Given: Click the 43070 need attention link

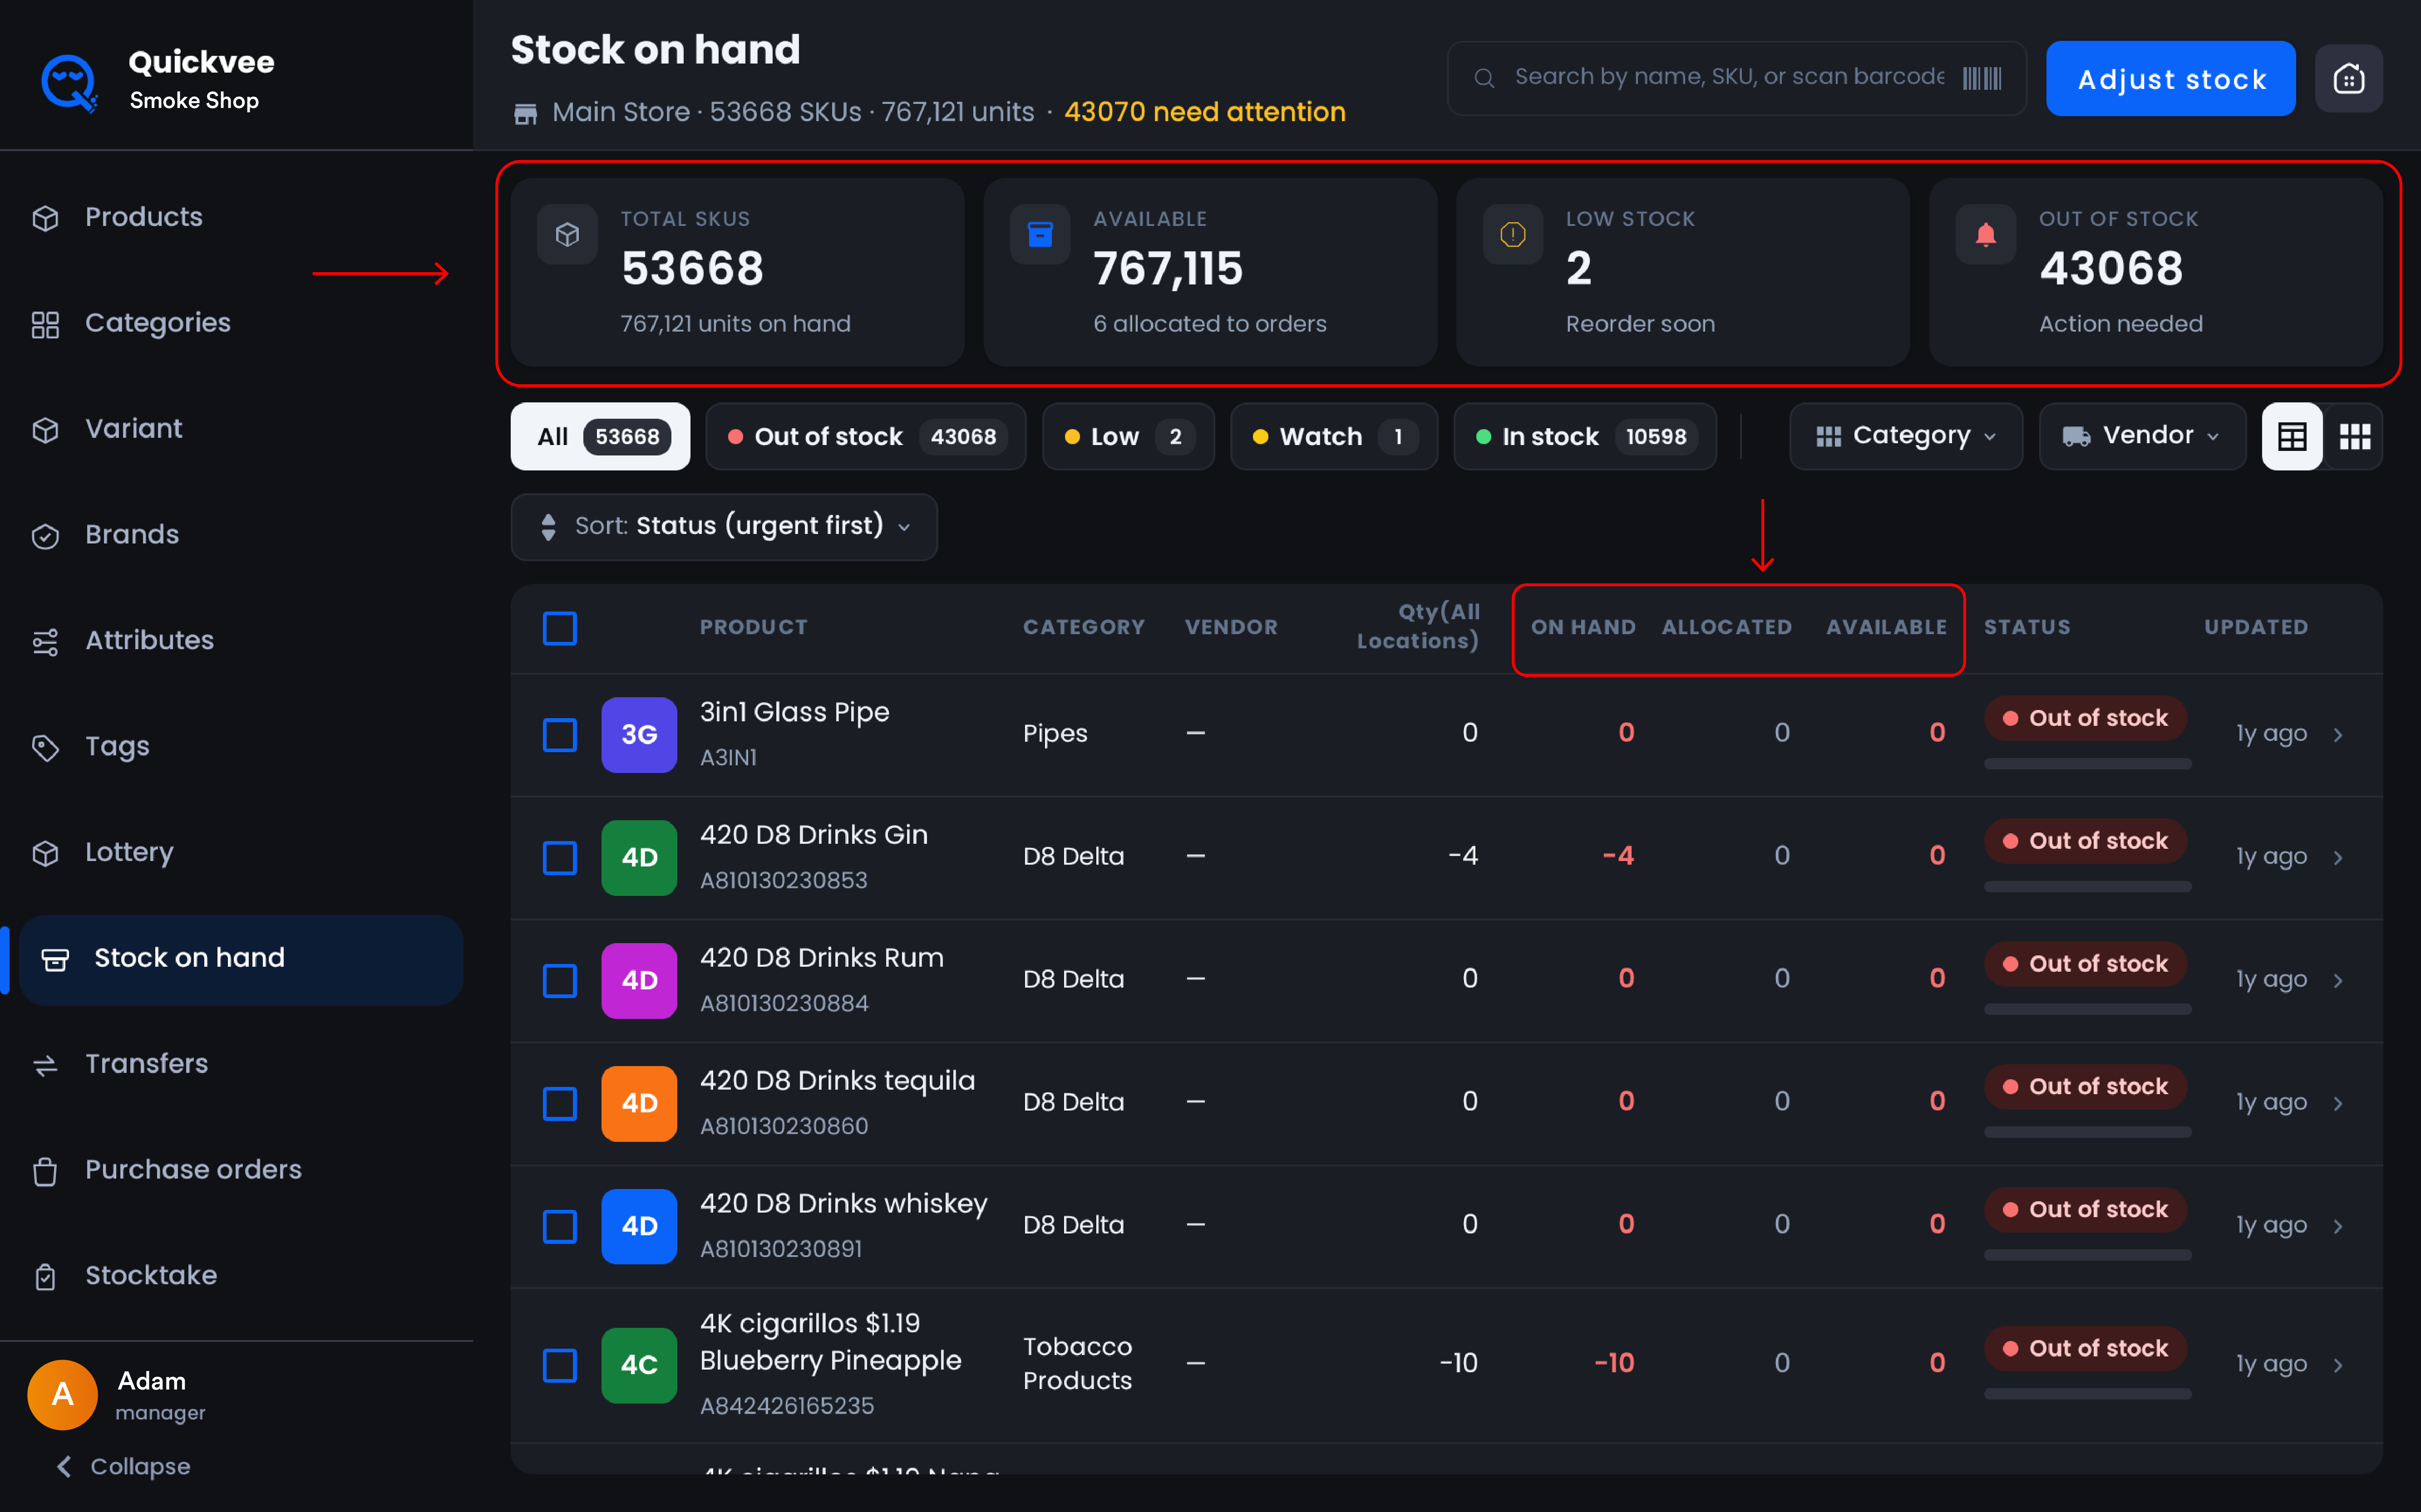Looking at the screenshot, I should [x=1204, y=112].
